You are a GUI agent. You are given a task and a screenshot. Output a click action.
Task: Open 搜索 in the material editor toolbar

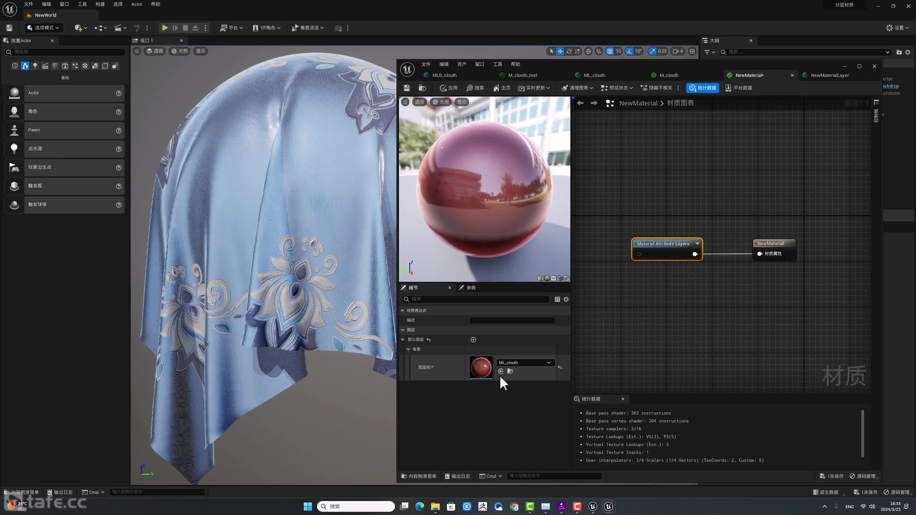point(475,88)
